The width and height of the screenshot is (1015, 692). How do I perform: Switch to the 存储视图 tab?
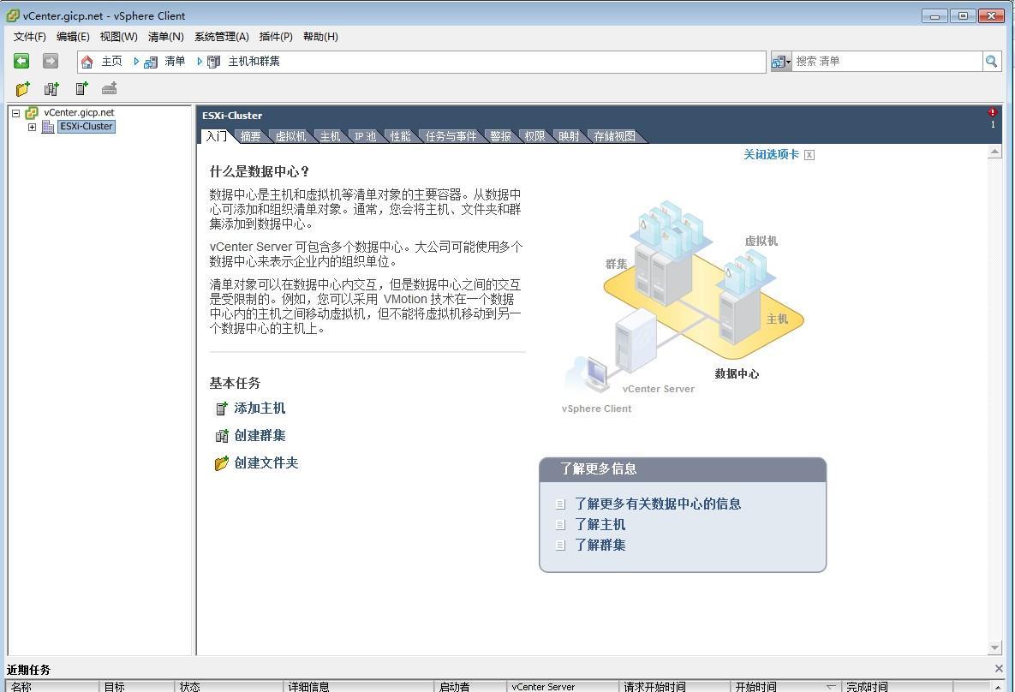[614, 136]
